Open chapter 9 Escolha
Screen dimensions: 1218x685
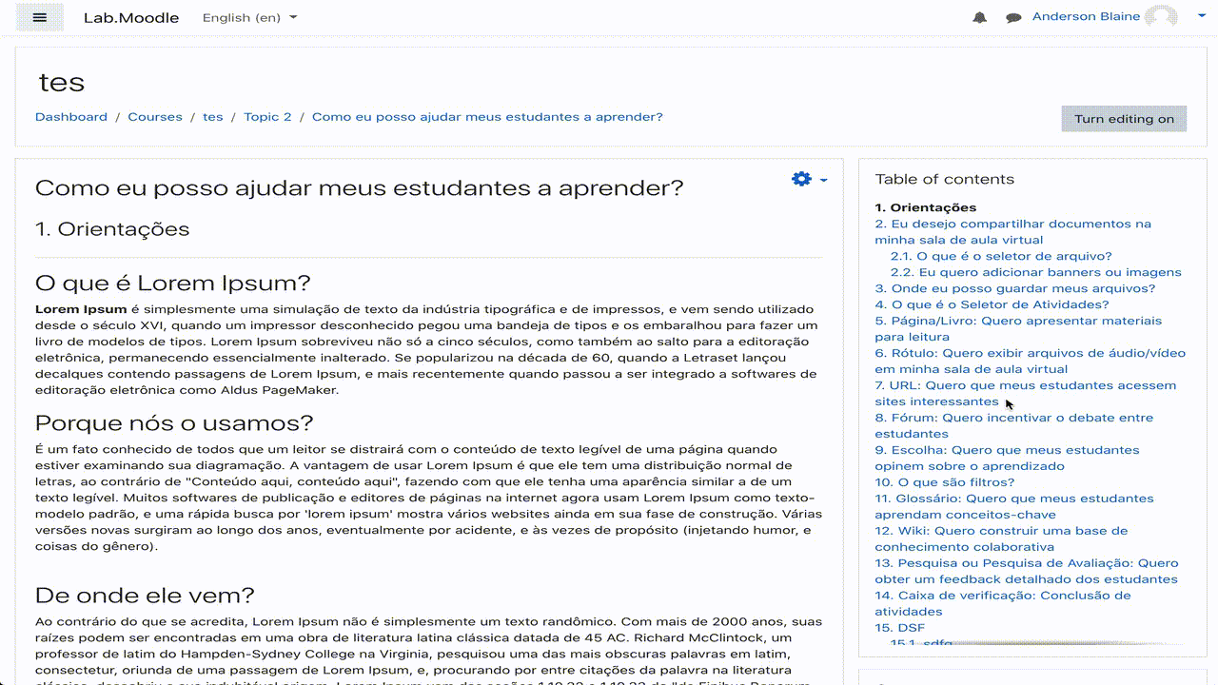pos(1007,458)
